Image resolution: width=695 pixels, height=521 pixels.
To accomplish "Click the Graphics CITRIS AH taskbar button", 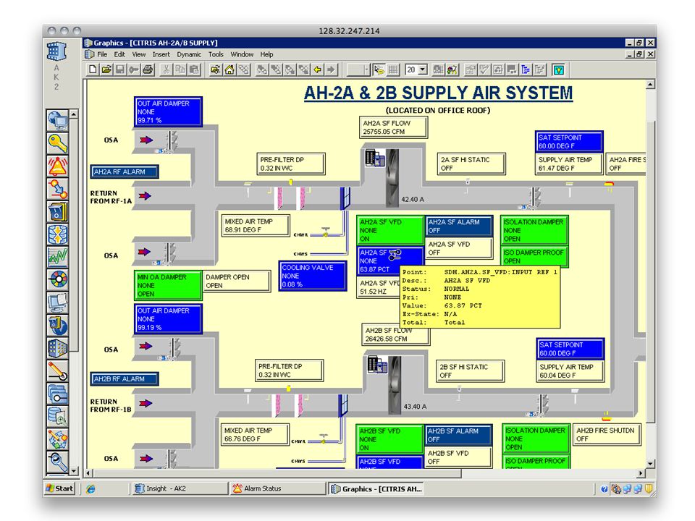I will pos(376,488).
